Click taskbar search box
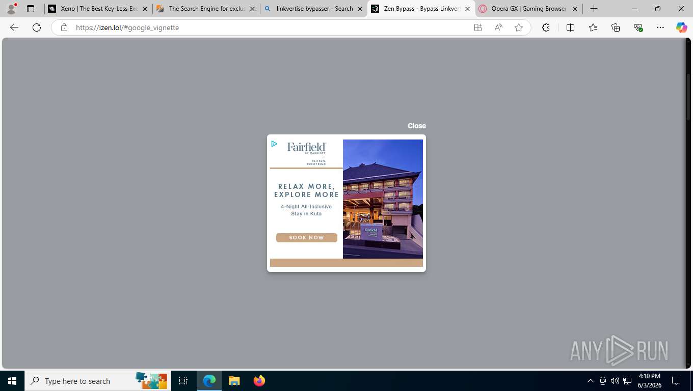This screenshot has height=391, width=693. point(98,381)
